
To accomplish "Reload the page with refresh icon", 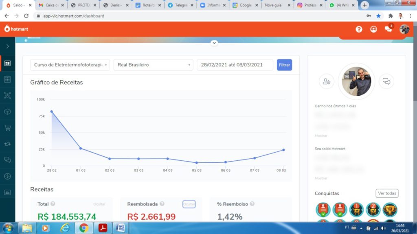I will pos(26,16).
